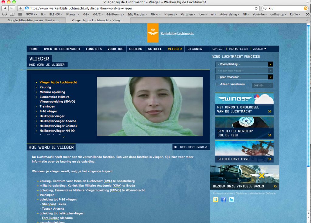This screenshot has width=311, height=223.
Task: Show more bookmarks with double chevron
Action: click(308, 14)
